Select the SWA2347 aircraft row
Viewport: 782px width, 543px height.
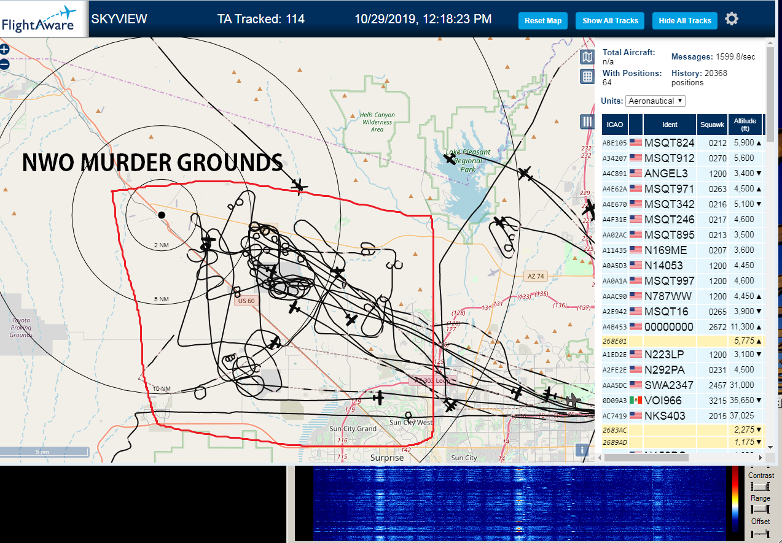pos(682,385)
